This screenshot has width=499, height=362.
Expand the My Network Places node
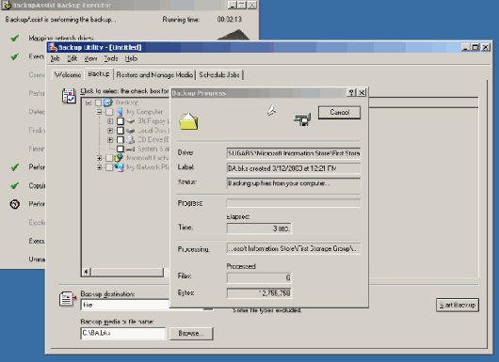pyautogui.click(x=99, y=167)
